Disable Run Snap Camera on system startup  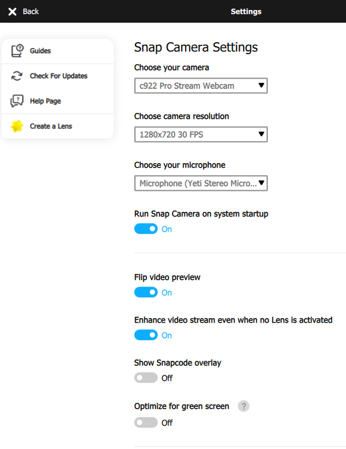click(x=146, y=229)
